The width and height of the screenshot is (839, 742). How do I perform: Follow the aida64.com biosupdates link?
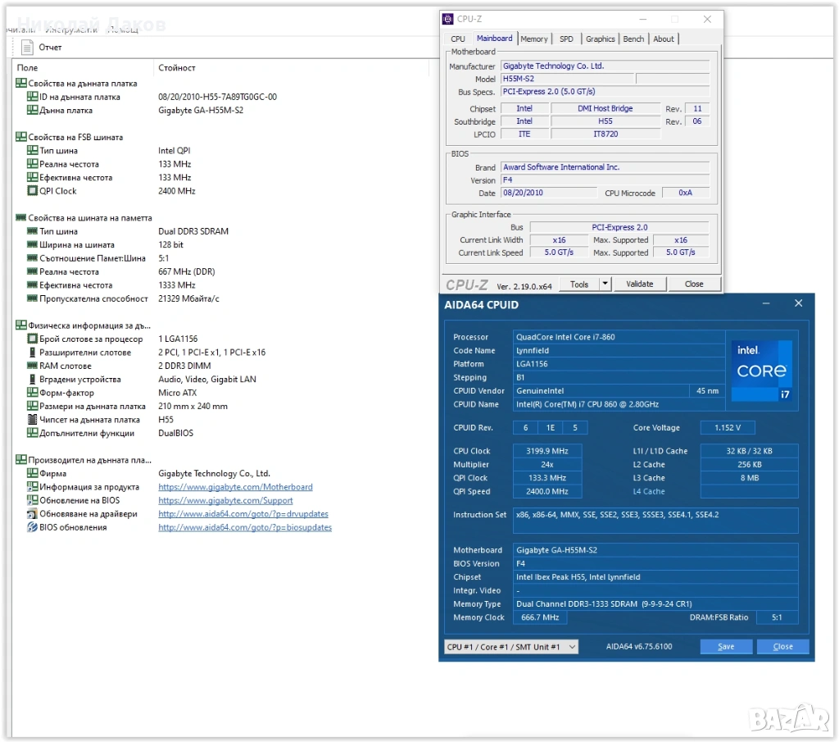[x=245, y=528]
